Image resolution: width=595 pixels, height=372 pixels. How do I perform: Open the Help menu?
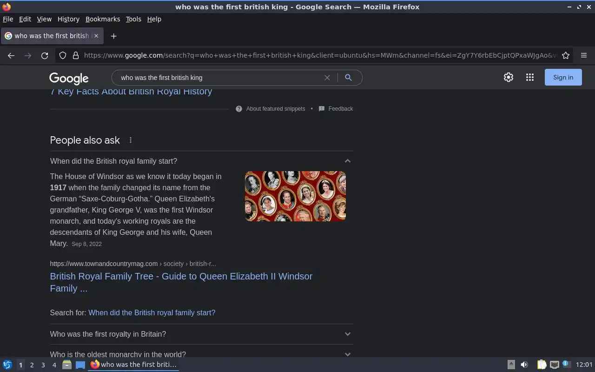(154, 19)
